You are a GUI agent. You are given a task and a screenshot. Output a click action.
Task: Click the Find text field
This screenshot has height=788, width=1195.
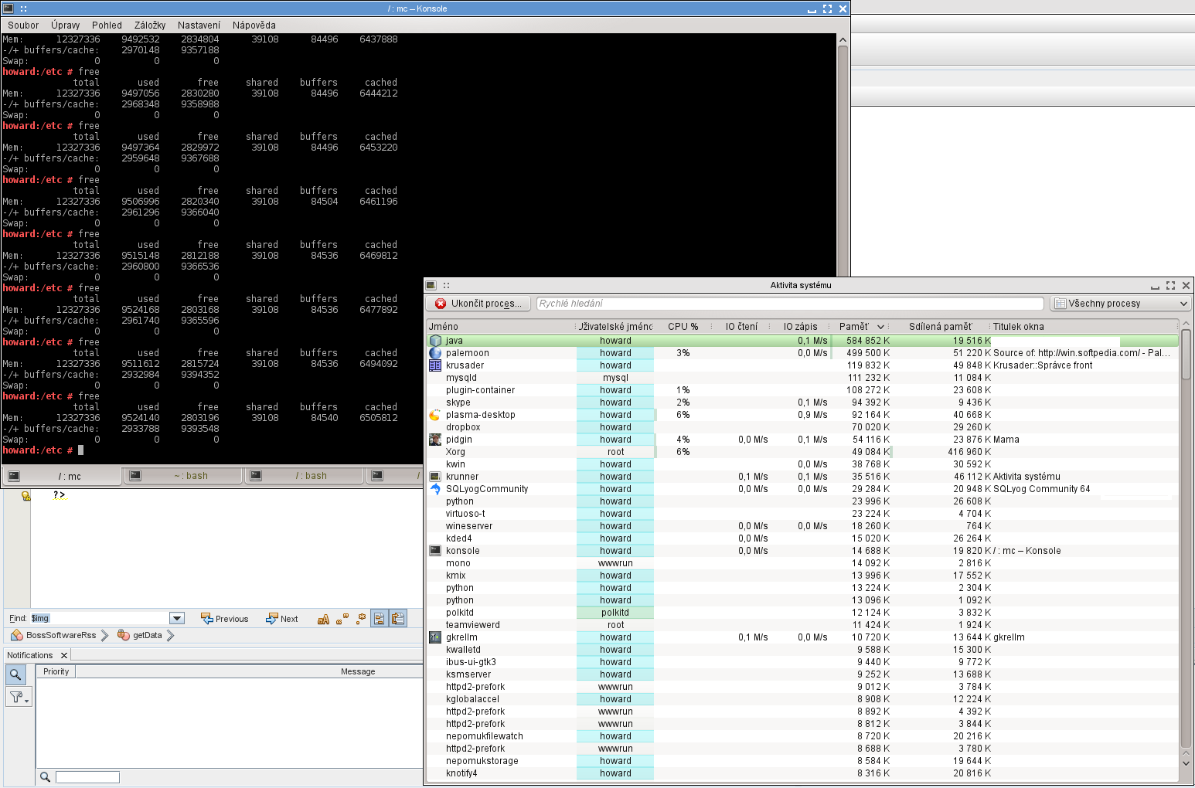pyautogui.click(x=99, y=618)
